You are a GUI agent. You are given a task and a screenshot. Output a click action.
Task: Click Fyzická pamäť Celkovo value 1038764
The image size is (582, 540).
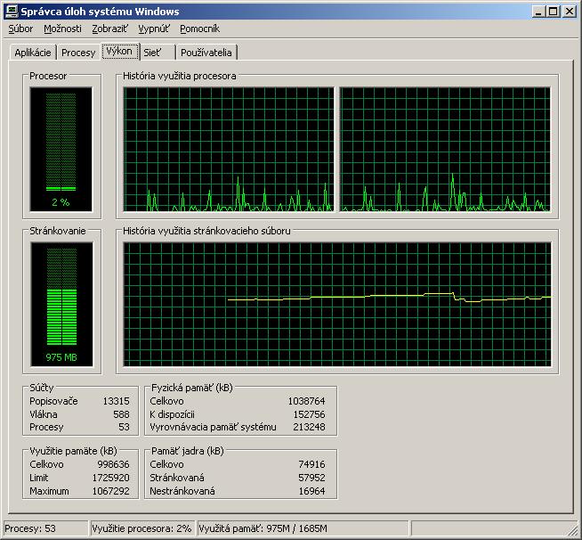pyautogui.click(x=307, y=401)
